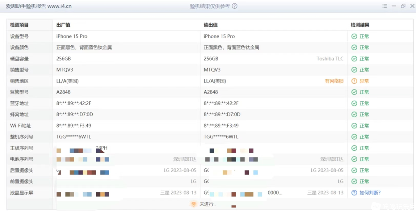Click the green check icon for 前置摄像头
This screenshot has height=211, width=416.
click(354, 182)
